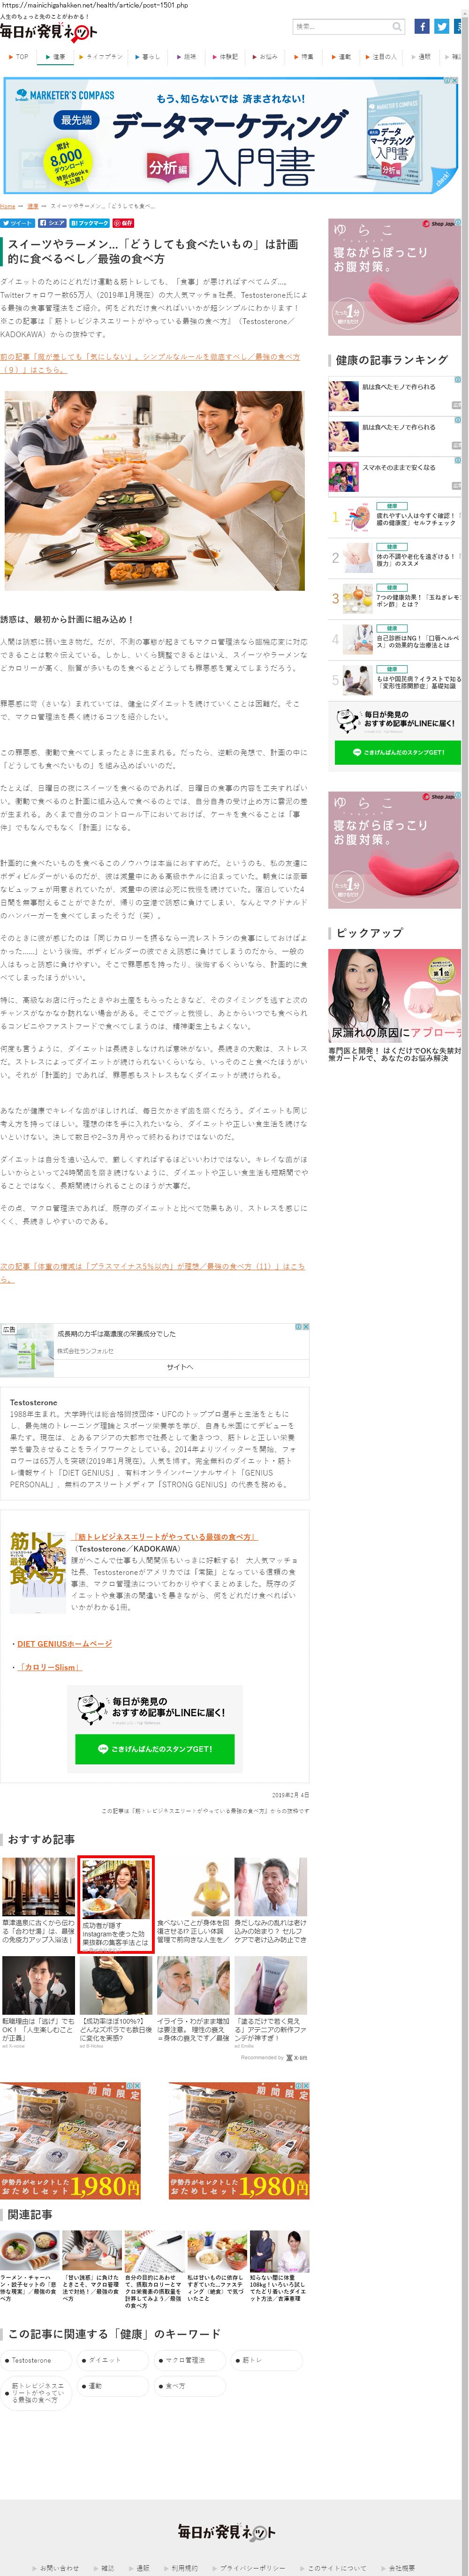The height and width of the screenshot is (2576, 469).
Task: Select the 健康 navigation tab
Action: pyautogui.click(x=55, y=57)
